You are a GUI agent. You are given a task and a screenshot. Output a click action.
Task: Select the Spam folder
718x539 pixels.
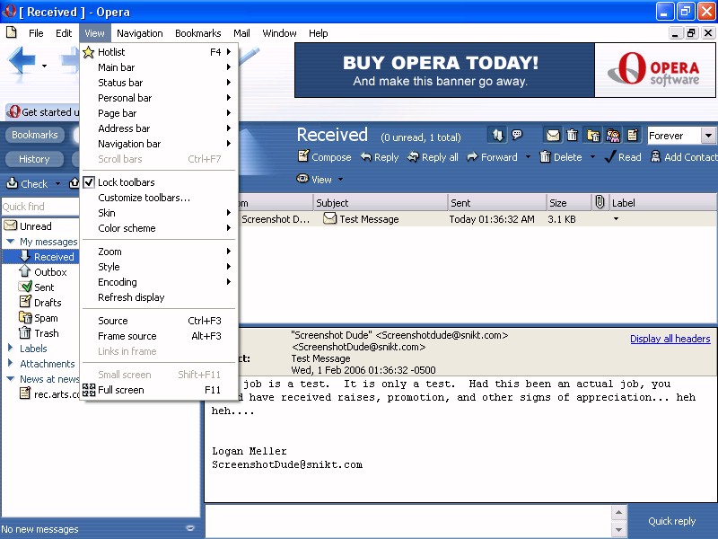point(39,318)
